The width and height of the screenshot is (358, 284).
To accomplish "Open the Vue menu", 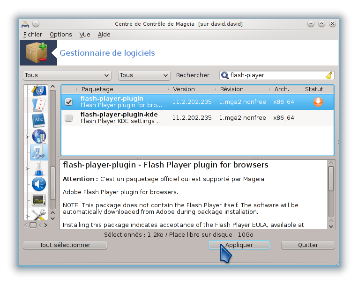I will click(x=85, y=35).
